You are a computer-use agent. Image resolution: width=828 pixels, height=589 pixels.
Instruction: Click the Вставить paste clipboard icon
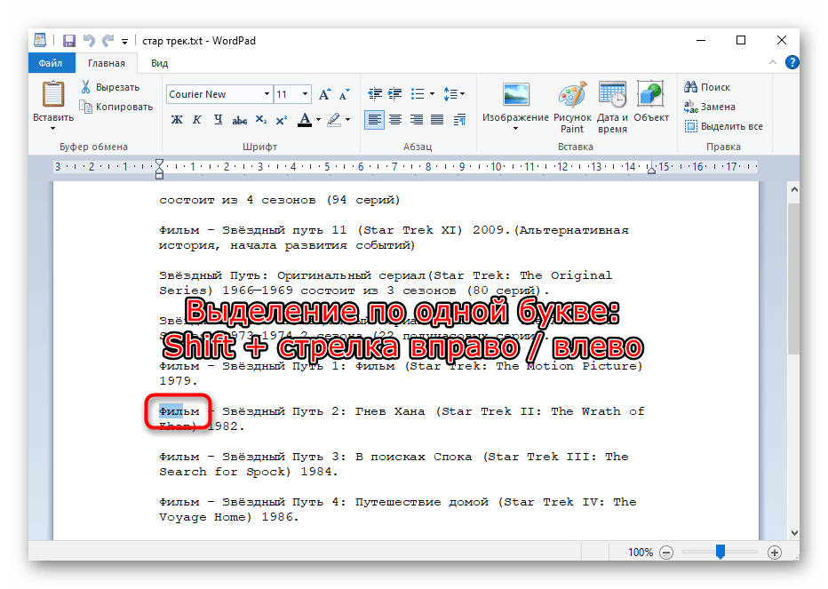53,94
